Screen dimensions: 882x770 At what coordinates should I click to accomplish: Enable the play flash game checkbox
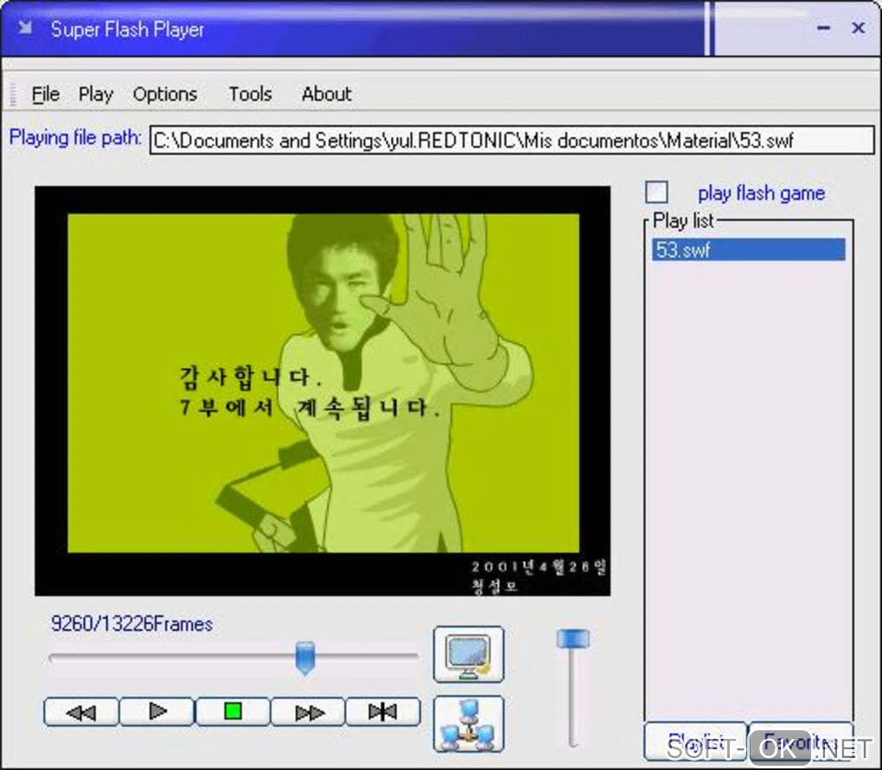click(x=656, y=192)
